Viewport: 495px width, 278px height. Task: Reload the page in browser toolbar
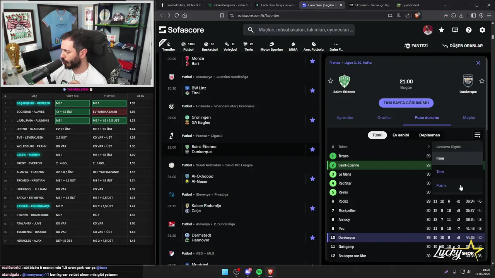177,15
